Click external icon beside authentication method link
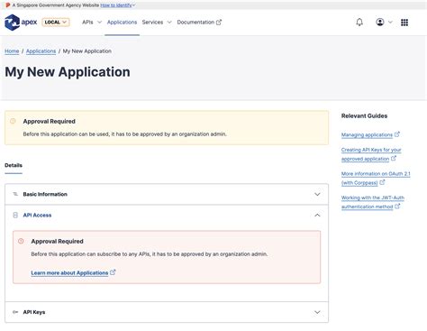This screenshot has height=331, width=427. 397,206
